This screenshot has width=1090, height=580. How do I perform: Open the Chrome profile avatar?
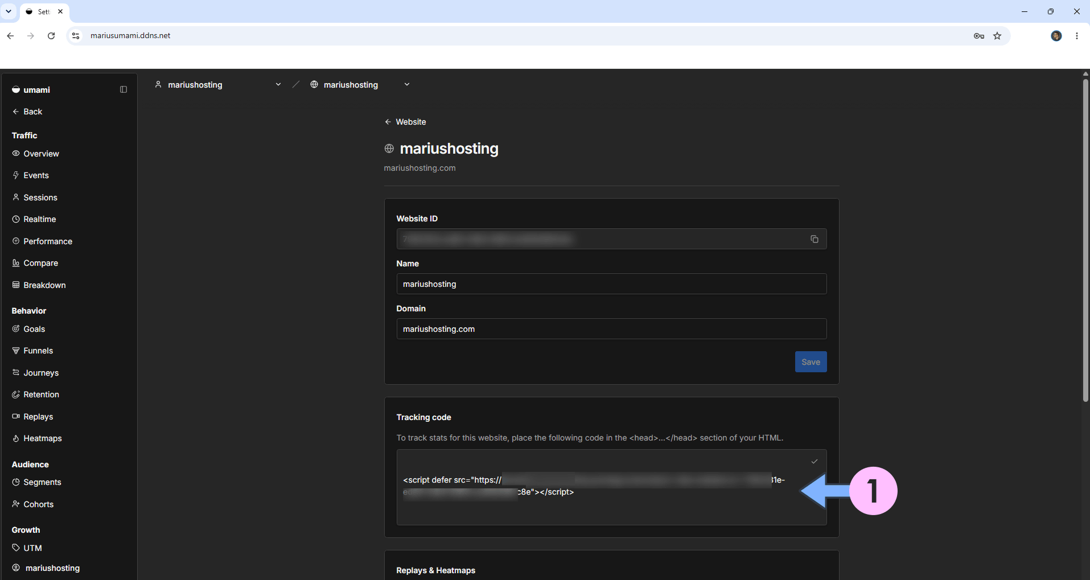[1056, 36]
